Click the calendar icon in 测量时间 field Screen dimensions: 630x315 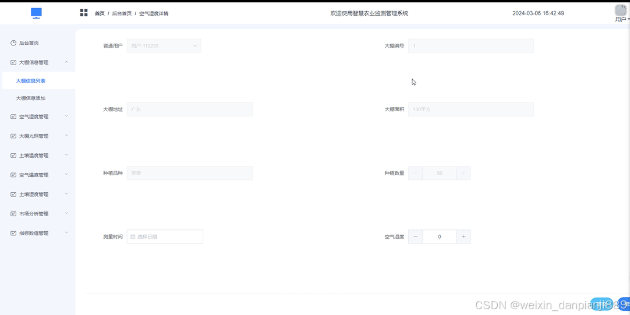tap(133, 236)
